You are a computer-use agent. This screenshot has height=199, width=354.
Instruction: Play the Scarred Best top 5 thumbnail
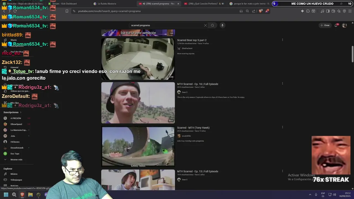[x=138, y=59]
